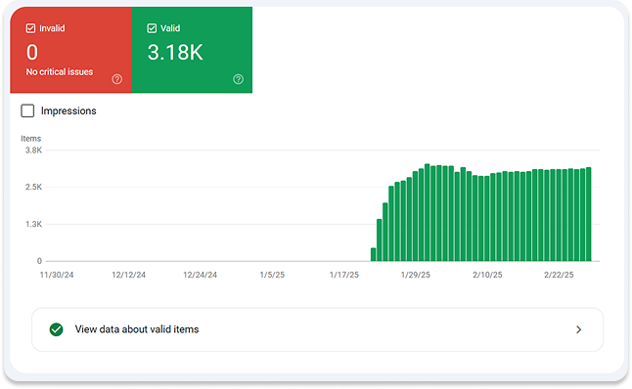The width and height of the screenshot is (632, 389).
Task: Click the 1.3K y-axis label
Action: tap(33, 224)
